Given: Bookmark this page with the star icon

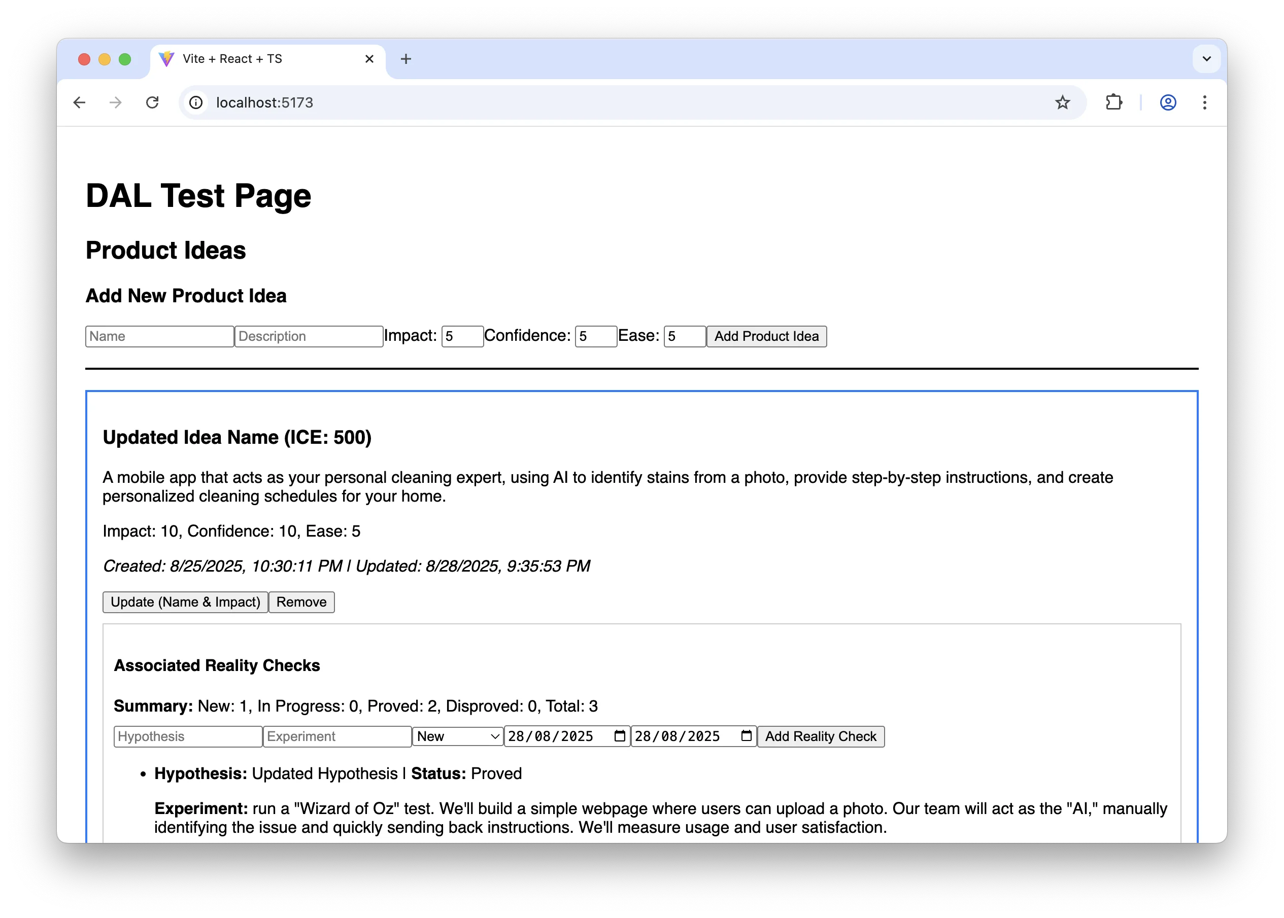Looking at the screenshot, I should pyautogui.click(x=1062, y=102).
